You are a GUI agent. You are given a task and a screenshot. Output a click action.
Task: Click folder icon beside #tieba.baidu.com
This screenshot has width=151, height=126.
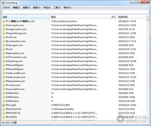[x=4, y=81]
